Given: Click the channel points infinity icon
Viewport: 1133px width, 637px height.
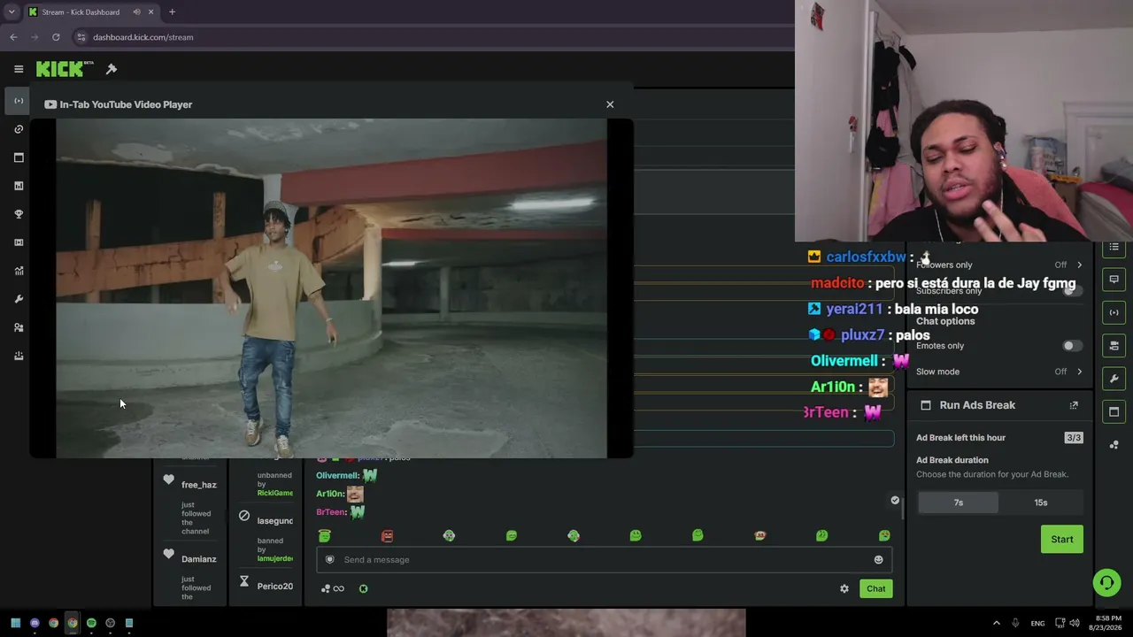Looking at the screenshot, I should click(333, 588).
